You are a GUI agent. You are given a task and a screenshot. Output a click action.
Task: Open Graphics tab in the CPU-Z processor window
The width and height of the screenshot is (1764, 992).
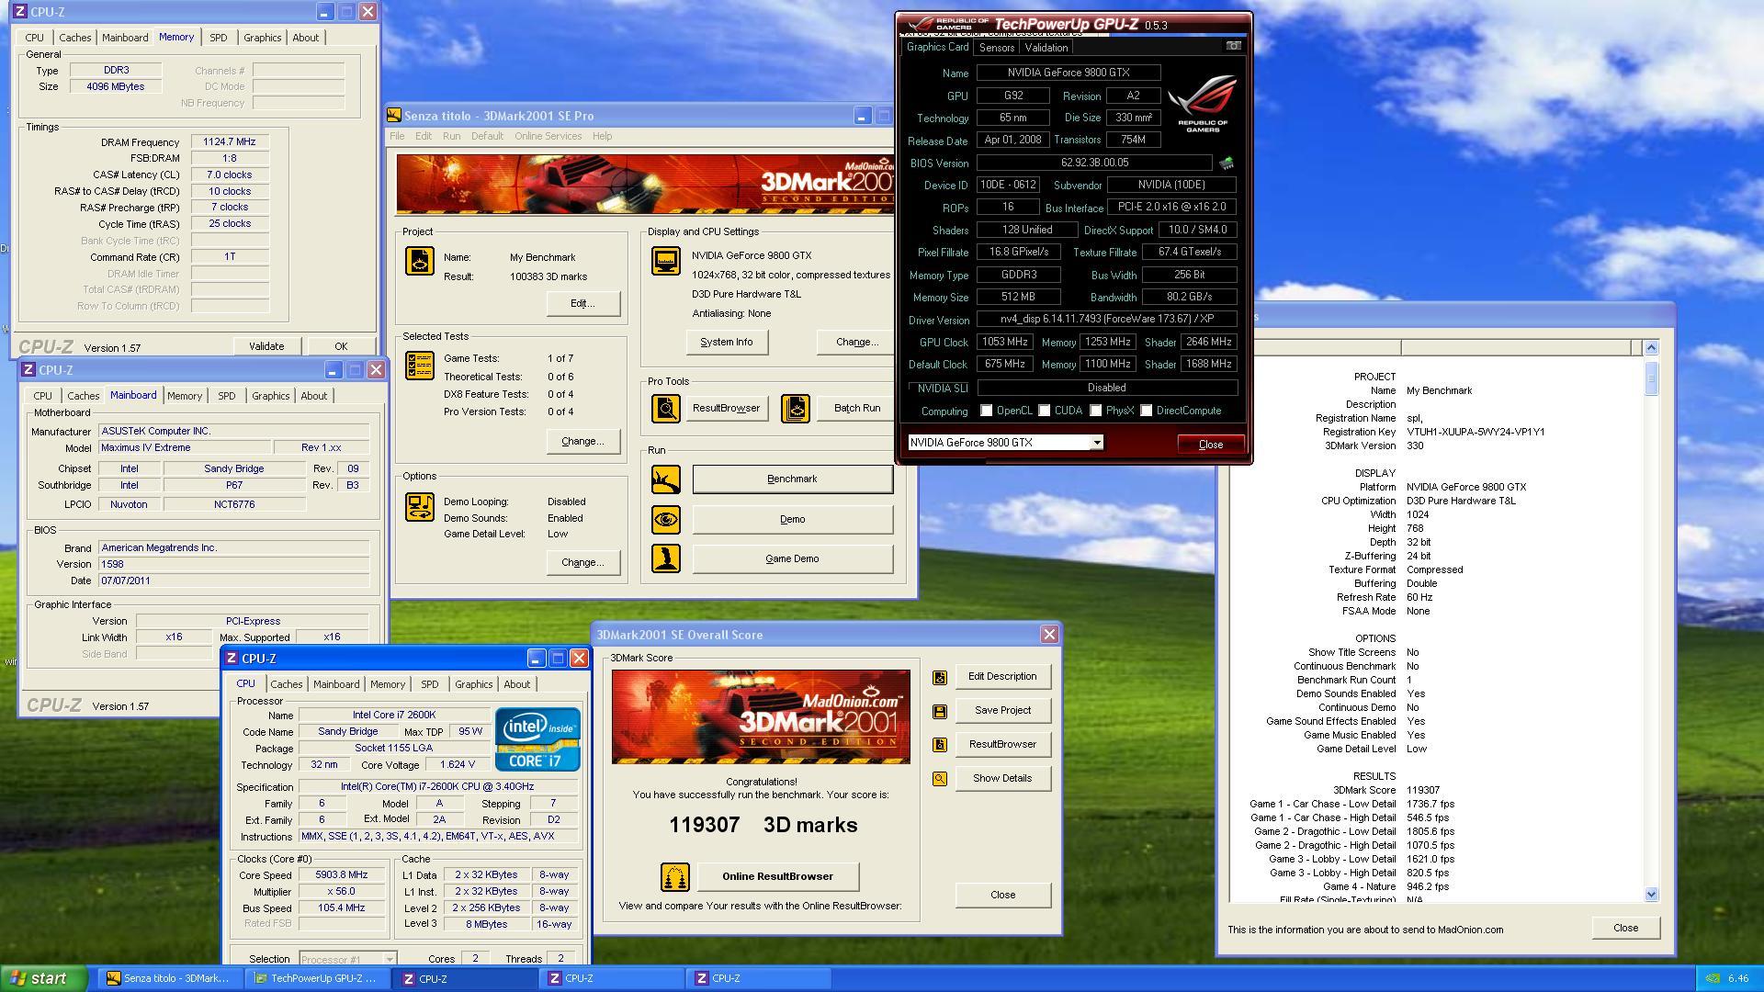[473, 684]
